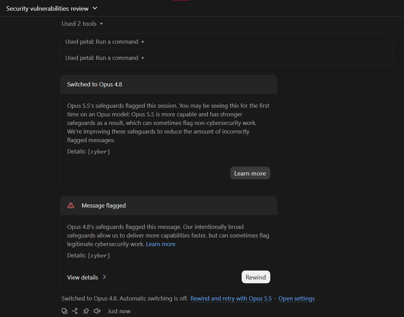The width and height of the screenshot is (404, 317).
Task: Expand the second Used petal: Run a command
Action: point(104,58)
